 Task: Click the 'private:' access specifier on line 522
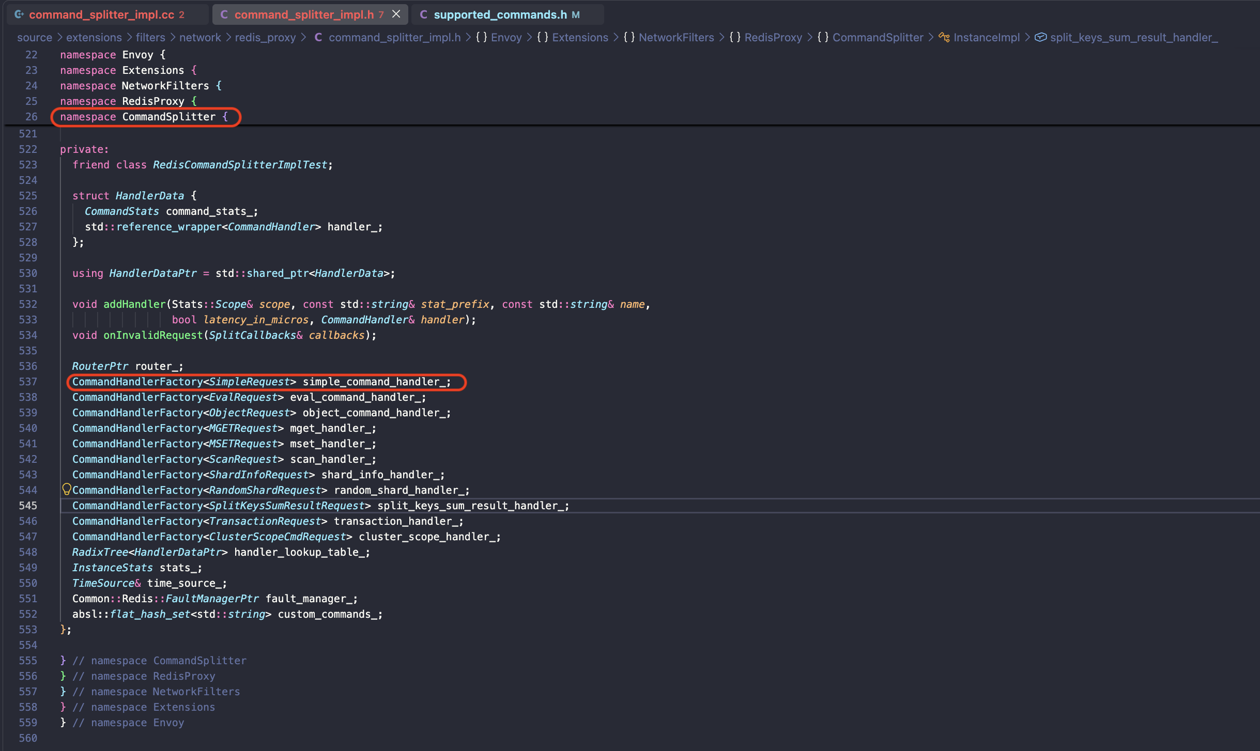pos(84,149)
